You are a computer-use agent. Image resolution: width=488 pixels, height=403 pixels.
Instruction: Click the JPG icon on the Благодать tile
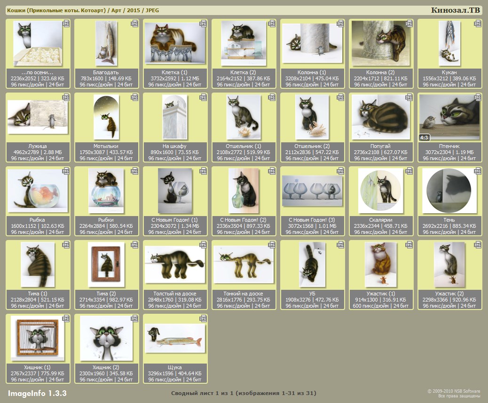pyautogui.click(x=134, y=23)
